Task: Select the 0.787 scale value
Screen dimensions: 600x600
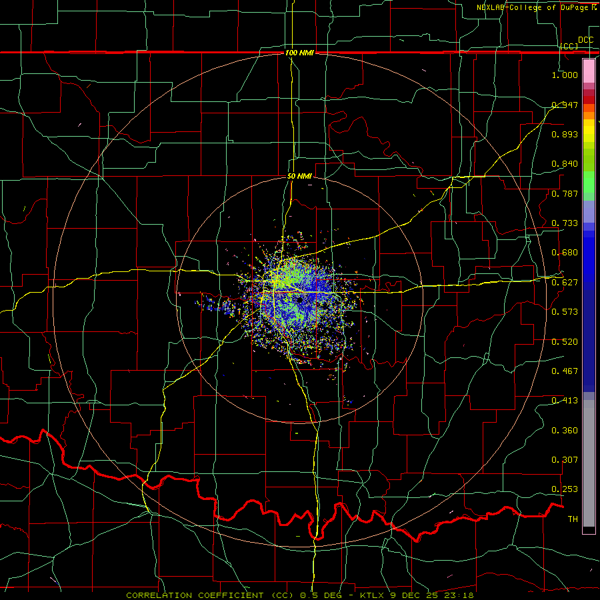Action: [565, 193]
